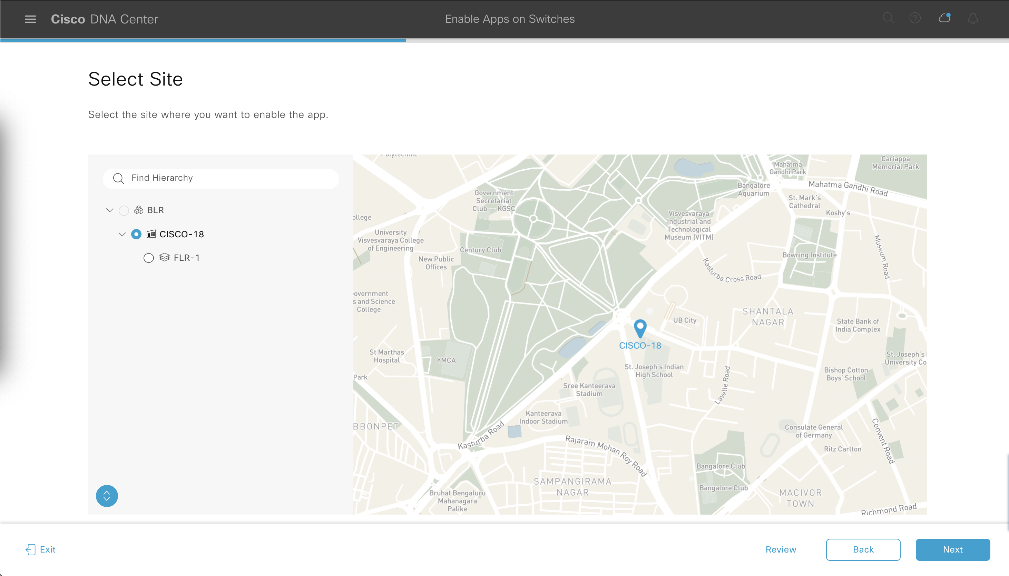
Task: Collapse the CISCO-18 tree chevron
Action: 122,234
